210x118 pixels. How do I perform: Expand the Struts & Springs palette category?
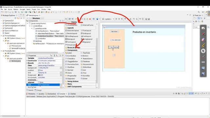[x=73, y=48]
